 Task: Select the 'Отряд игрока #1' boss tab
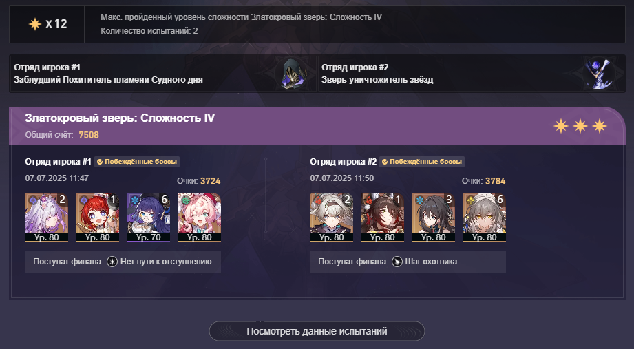click(163, 74)
